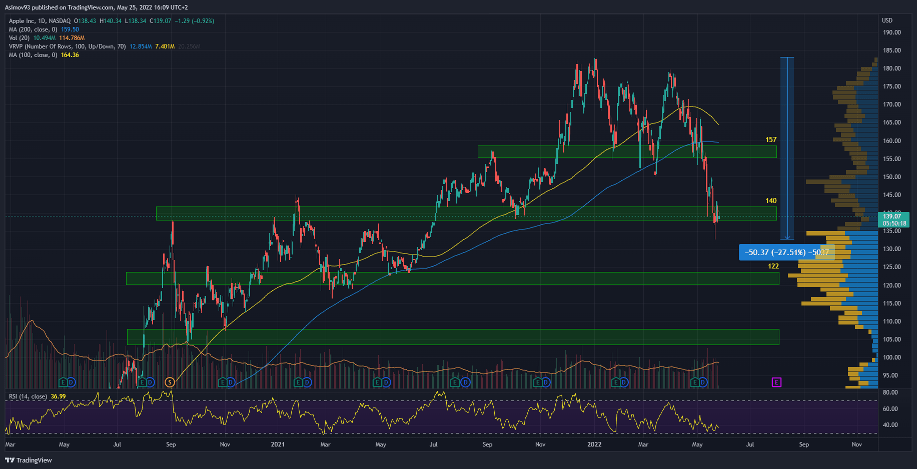Click the leftmost green earnings E marker

tap(63, 382)
